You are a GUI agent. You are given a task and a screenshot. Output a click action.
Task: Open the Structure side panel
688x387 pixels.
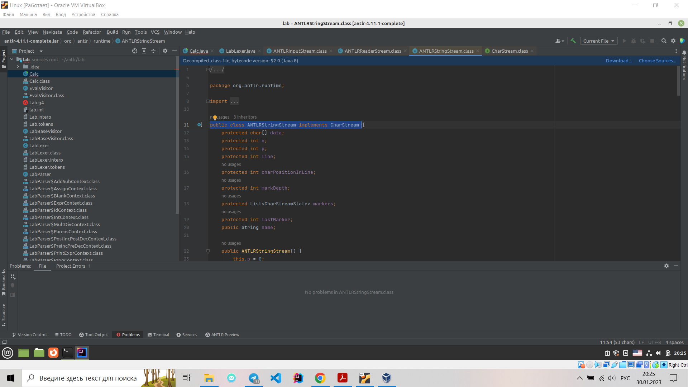tap(4, 315)
